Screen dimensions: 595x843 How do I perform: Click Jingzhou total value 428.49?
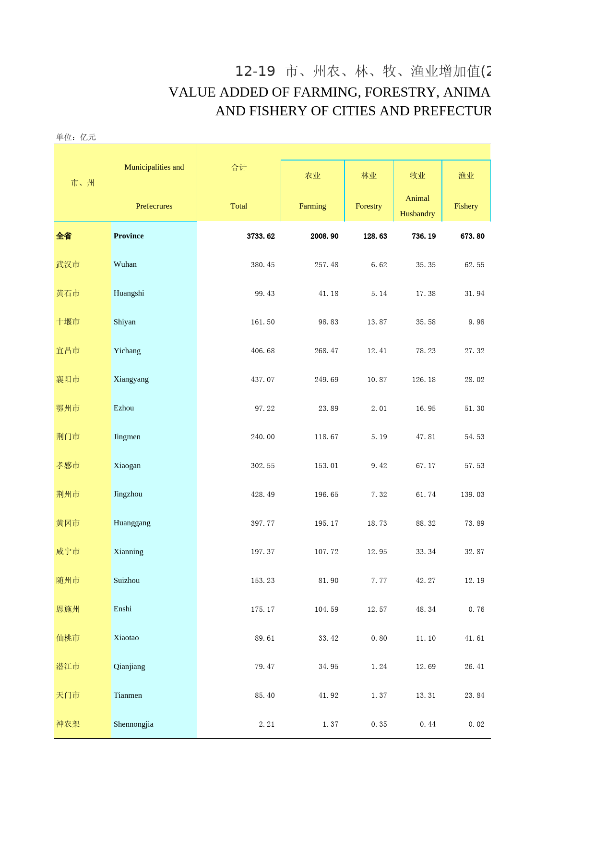(263, 495)
